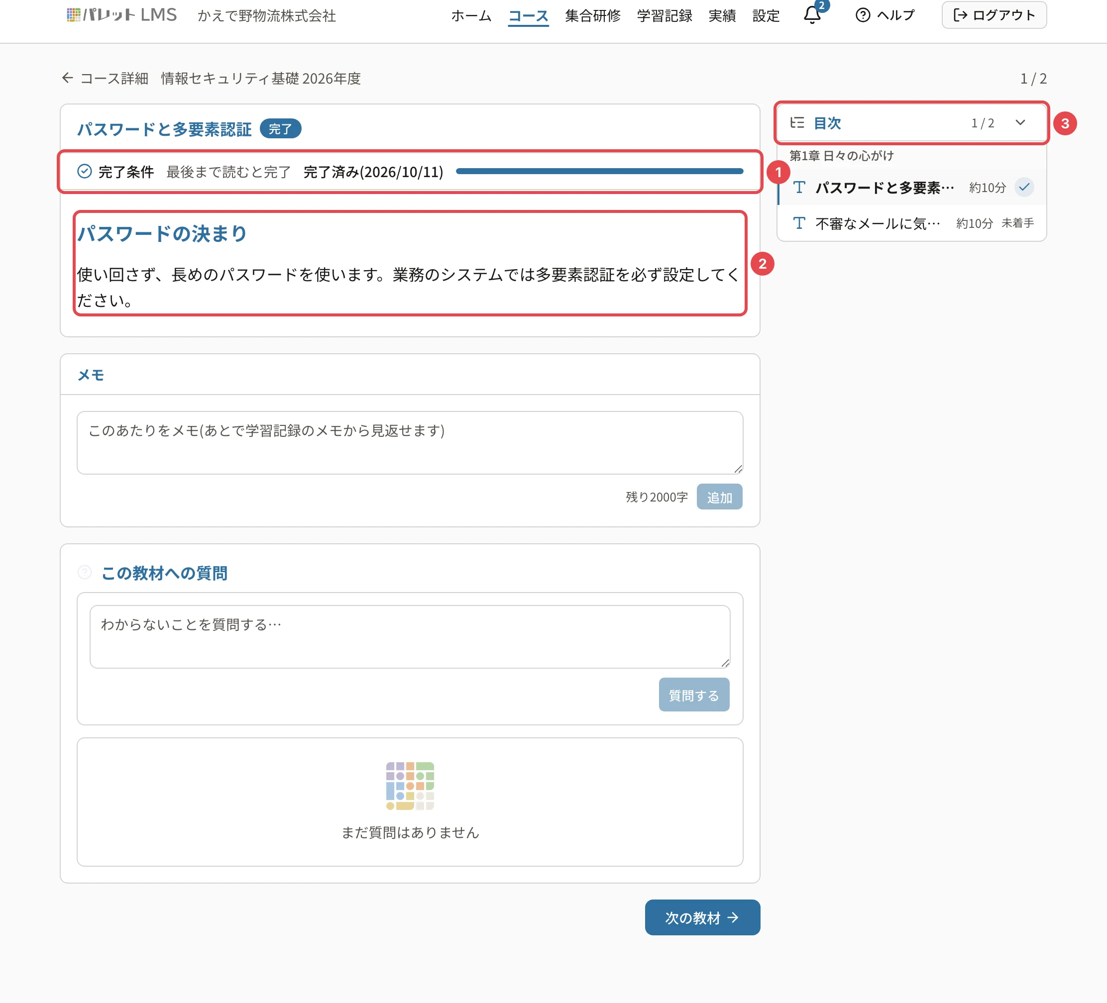Open パスワードと多要素… in 目次
The width and height of the screenshot is (1107, 1003).
(x=912, y=187)
